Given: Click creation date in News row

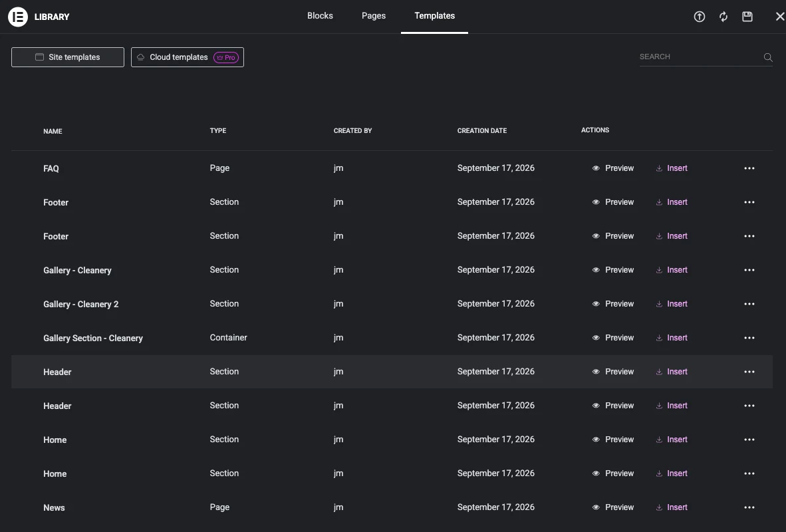Looking at the screenshot, I should pos(496,507).
